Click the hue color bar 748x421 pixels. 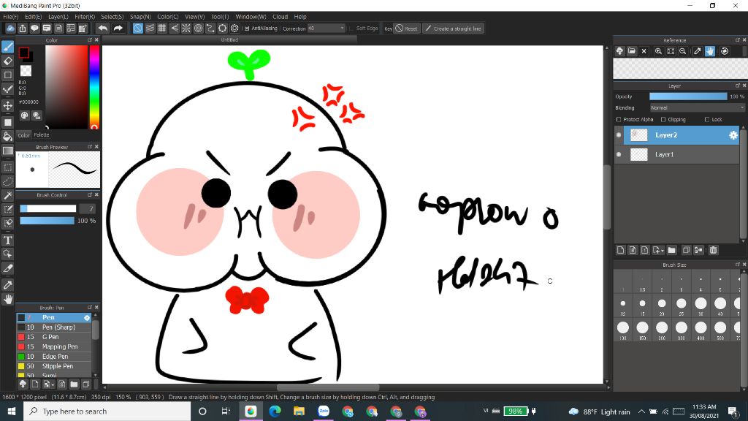(94, 87)
